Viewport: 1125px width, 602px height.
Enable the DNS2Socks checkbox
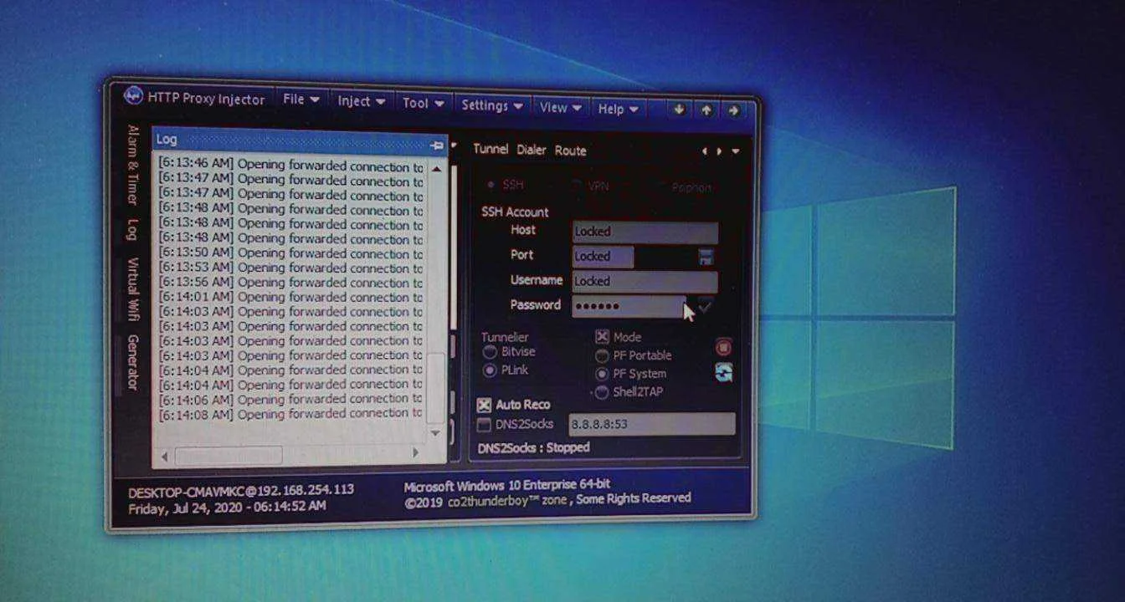click(516, 425)
